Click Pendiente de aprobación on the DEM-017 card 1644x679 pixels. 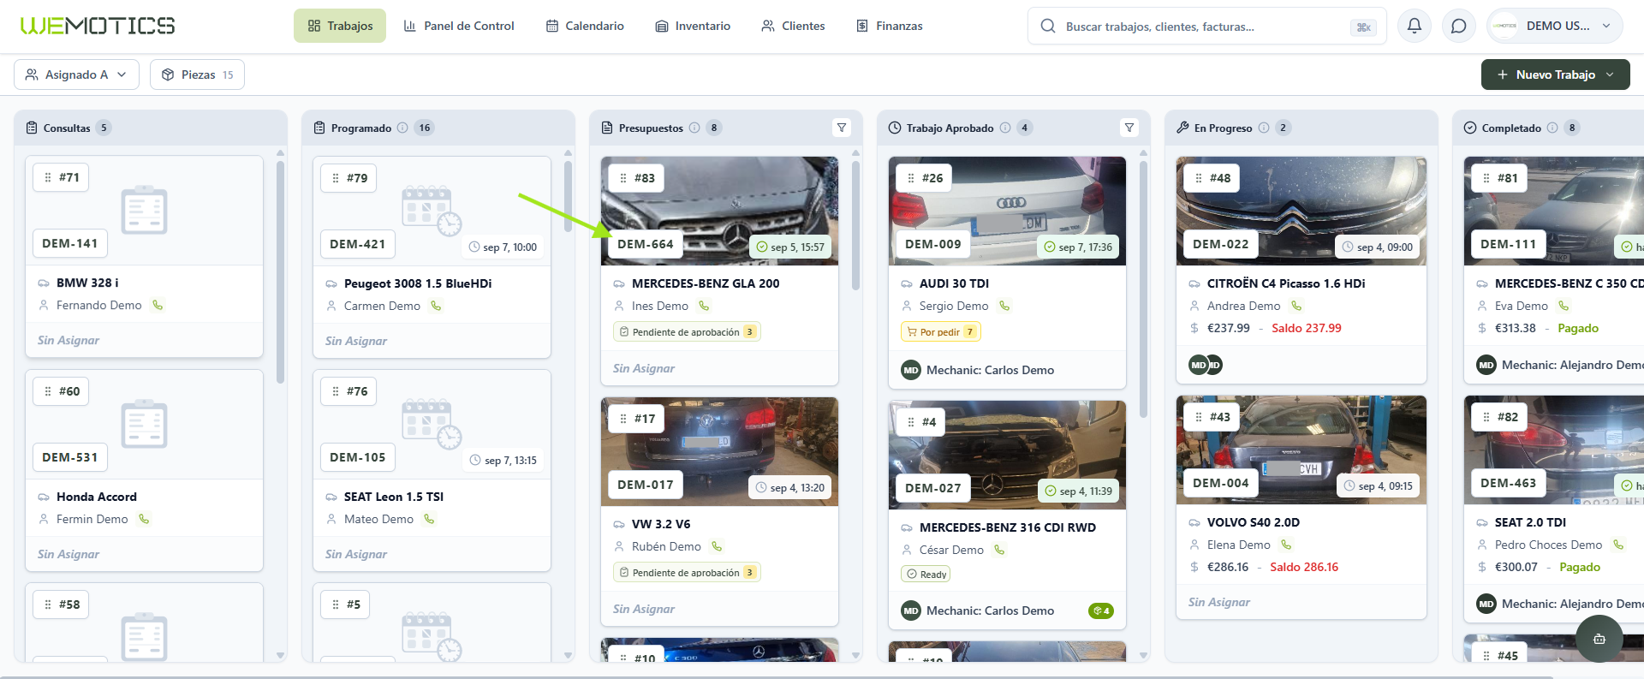tap(687, 573)
